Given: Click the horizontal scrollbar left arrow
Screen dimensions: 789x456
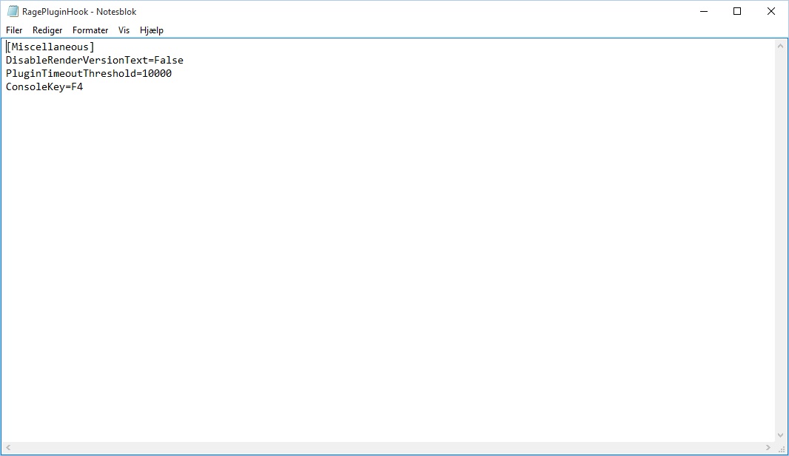Looking at the screenshot, I should tap(8, 447).
